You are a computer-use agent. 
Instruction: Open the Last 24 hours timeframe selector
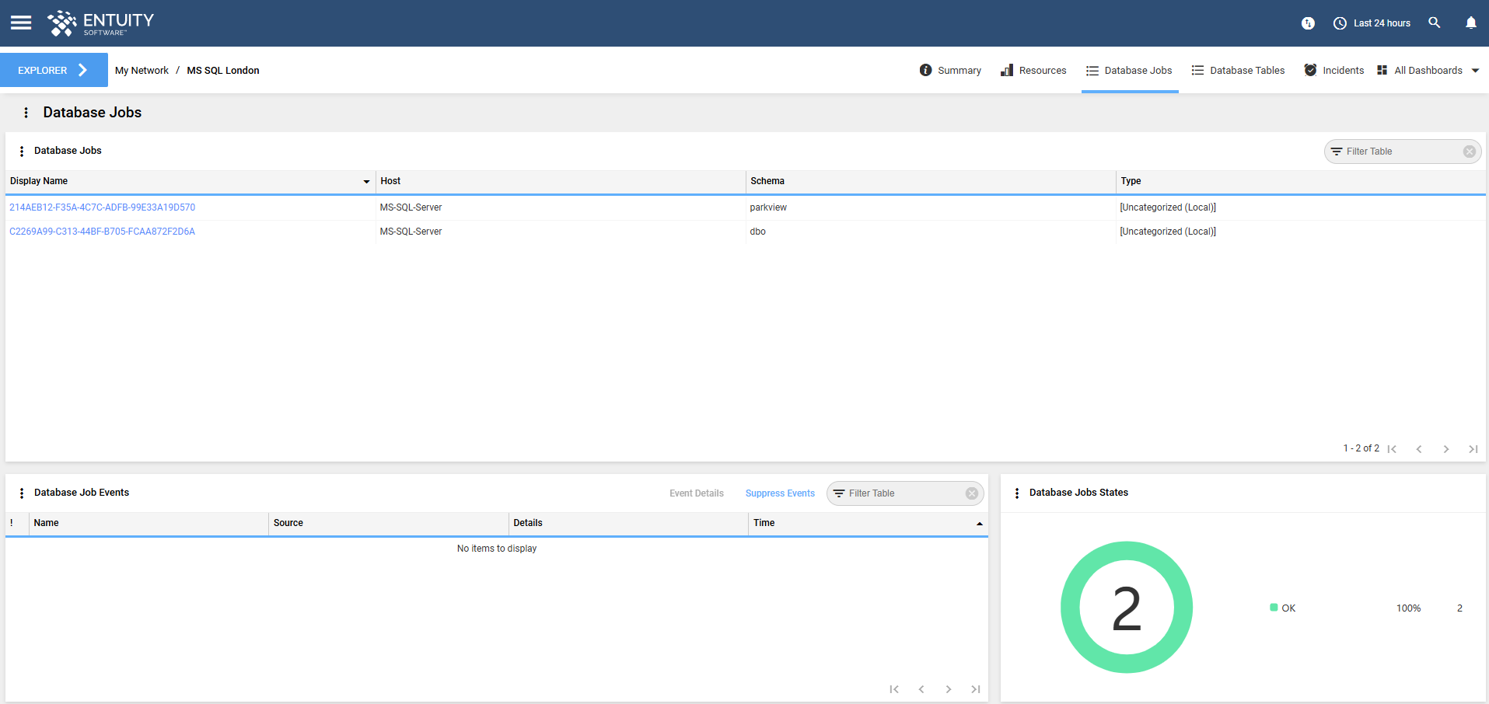point(1372,23)
